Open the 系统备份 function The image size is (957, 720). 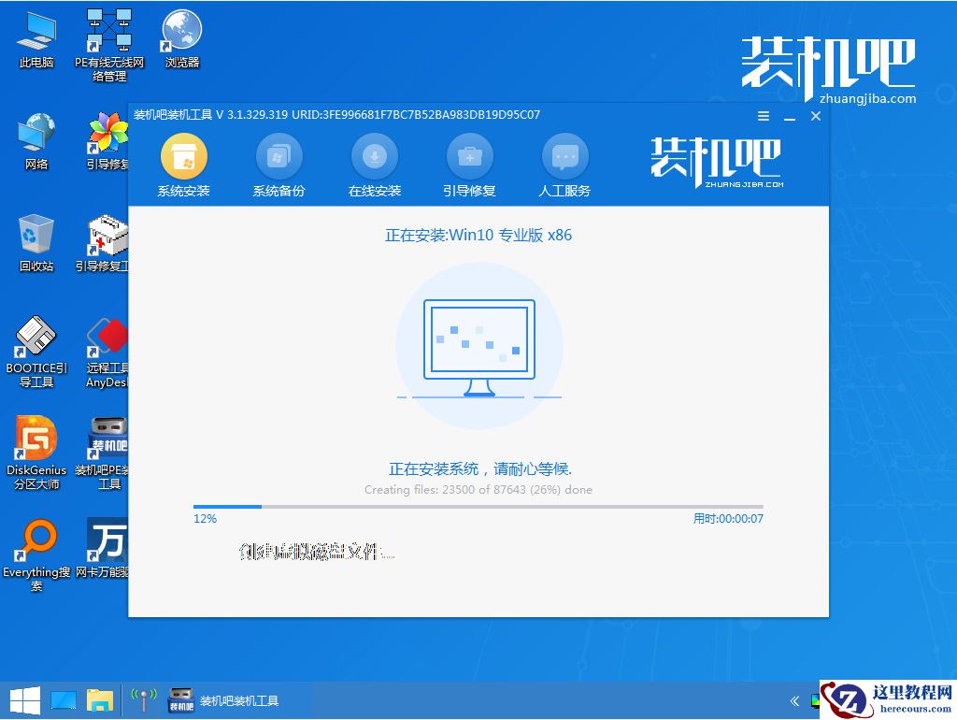[279, 166]
